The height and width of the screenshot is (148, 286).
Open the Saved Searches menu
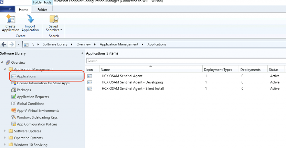tap(54, 23)
